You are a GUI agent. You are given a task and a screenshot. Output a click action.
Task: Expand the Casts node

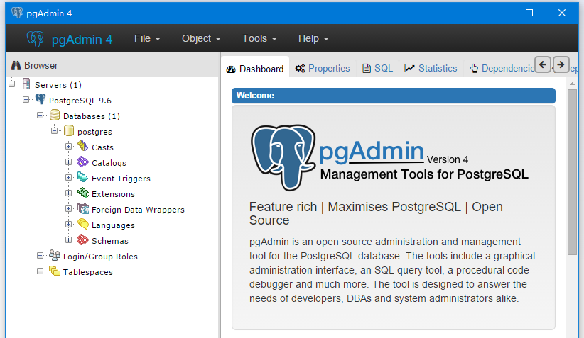tap(68, 147)
